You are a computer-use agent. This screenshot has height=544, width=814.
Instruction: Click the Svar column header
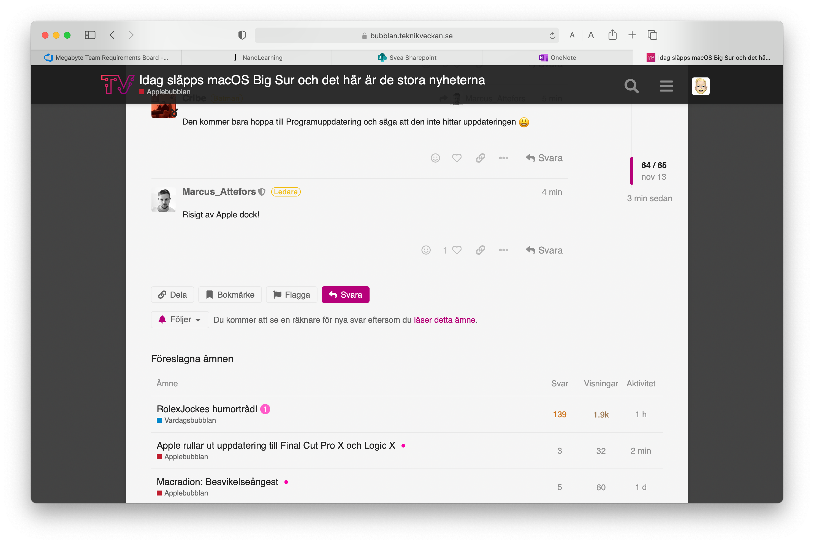pos(560,384)
